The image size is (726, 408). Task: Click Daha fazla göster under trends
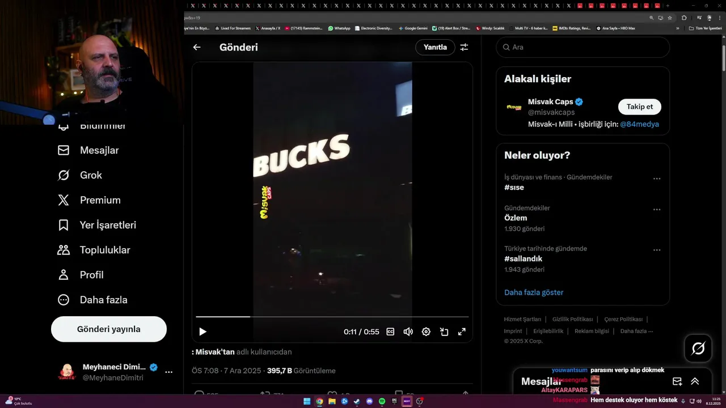[x=534, y=292]
